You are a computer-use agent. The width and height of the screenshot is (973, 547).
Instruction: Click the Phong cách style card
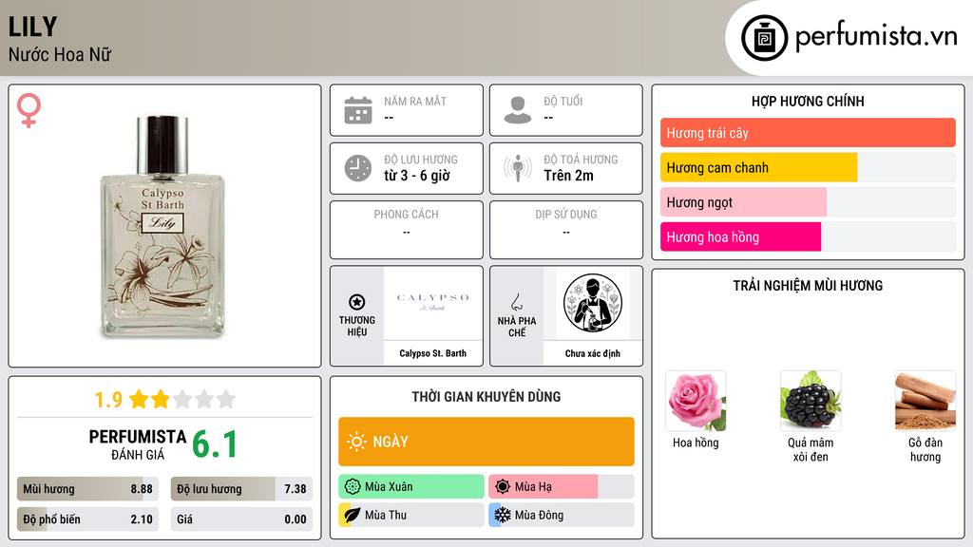[x=407, y=230]
